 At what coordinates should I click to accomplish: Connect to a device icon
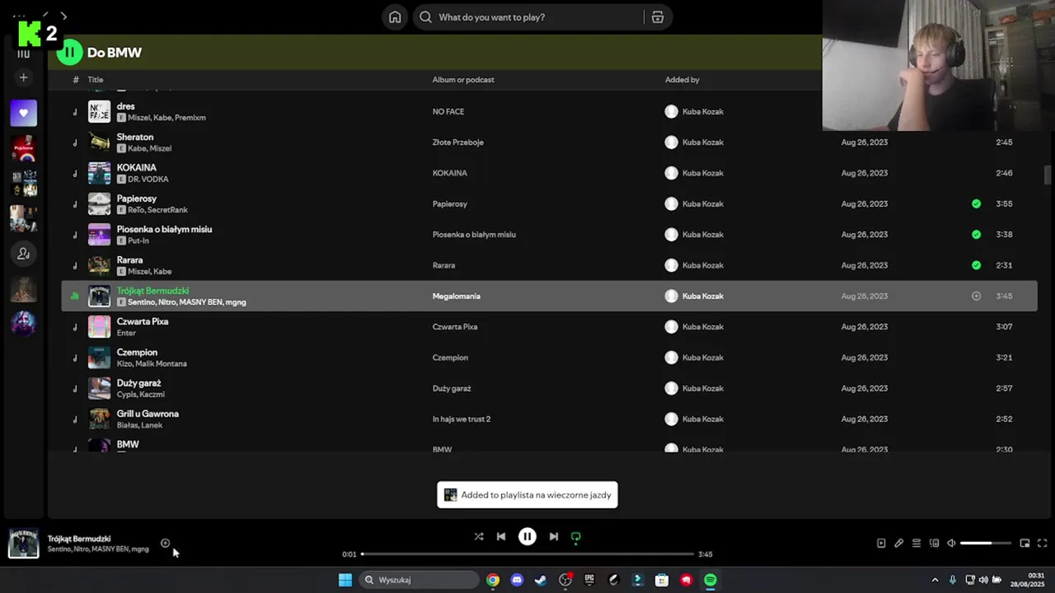coord(934,544)
